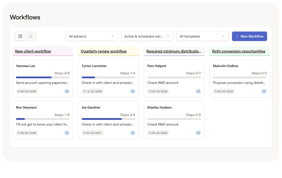Open the Roth conversion opportunities link

click(239, 51)
